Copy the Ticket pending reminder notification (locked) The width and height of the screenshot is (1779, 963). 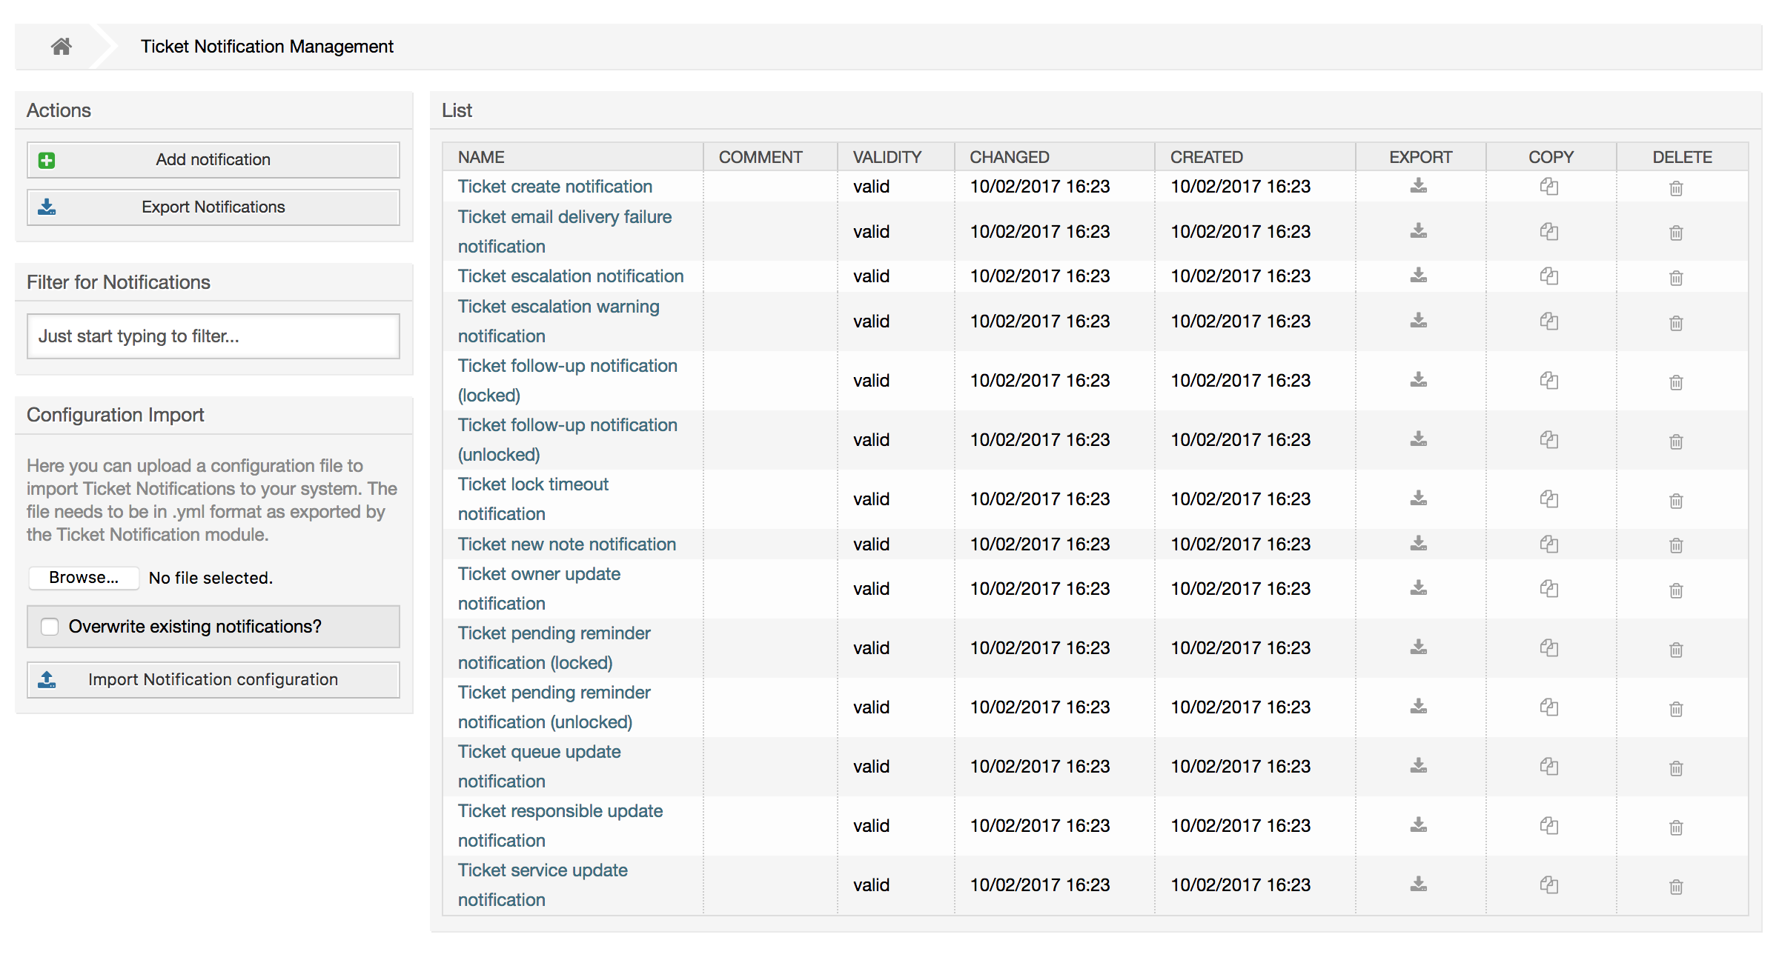[x=1549, y=648]
